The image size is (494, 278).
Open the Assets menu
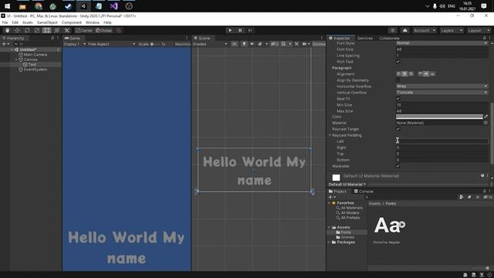point(28,22)
